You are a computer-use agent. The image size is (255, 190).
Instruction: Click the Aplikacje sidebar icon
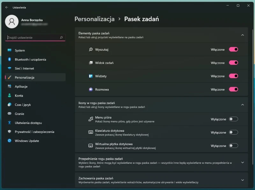tap(9, 86)
